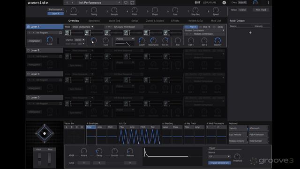Select Layer A Timing lane icon
The image size is (300, 169).
pos(67,32)
